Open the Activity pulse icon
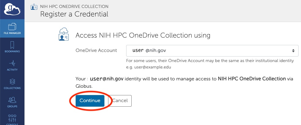 coord(12,65)
